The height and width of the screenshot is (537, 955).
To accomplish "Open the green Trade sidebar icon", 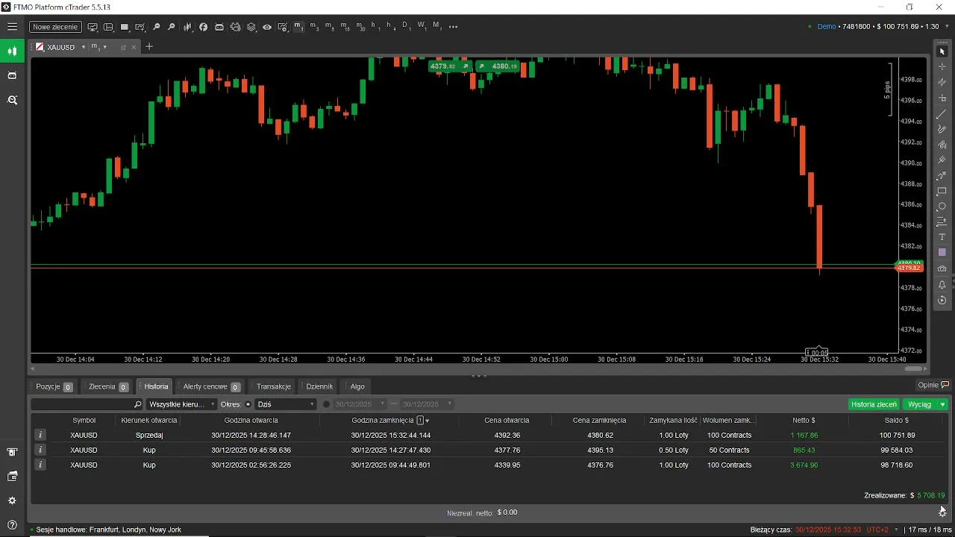I will (12, 51).
